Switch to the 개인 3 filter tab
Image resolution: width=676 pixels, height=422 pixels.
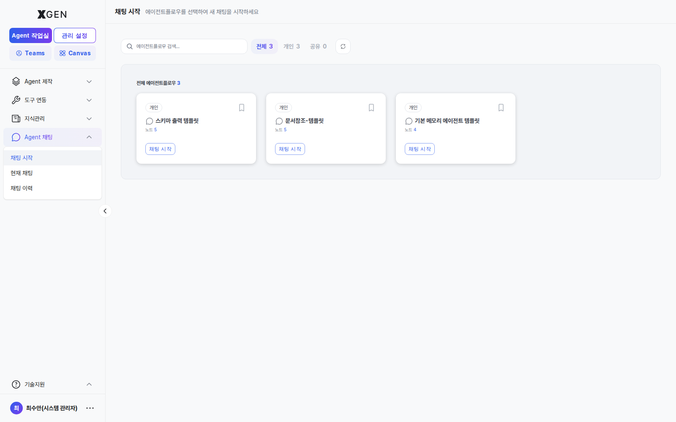(292, 46)
